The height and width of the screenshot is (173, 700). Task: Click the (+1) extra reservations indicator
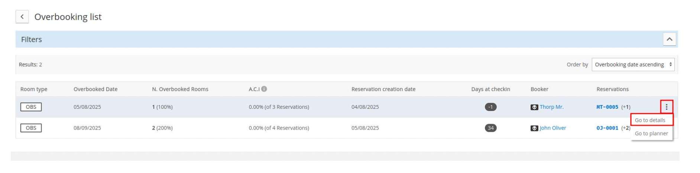626,107
